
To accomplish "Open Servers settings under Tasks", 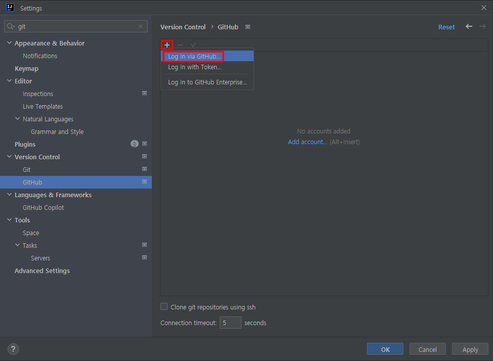I will 40,258.
